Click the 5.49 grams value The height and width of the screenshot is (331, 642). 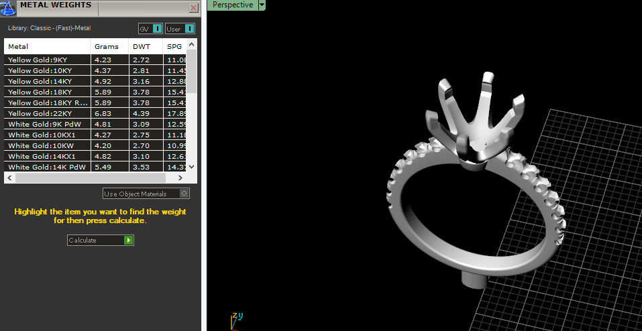pos(103,167)
